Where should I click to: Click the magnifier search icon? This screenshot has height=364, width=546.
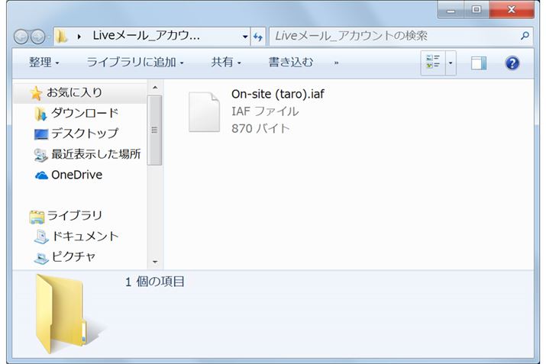[525, 36]
